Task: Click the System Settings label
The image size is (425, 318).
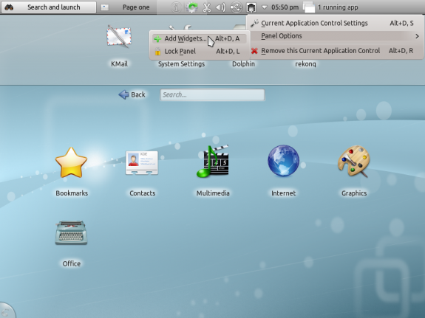Action: (x=181, y=64)
